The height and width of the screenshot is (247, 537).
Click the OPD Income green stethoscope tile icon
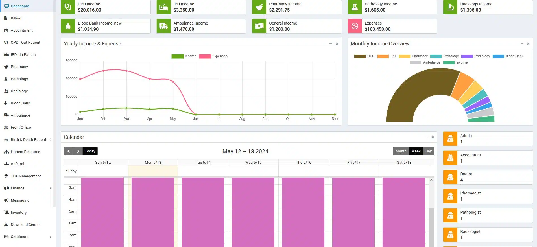pos(68,7)
